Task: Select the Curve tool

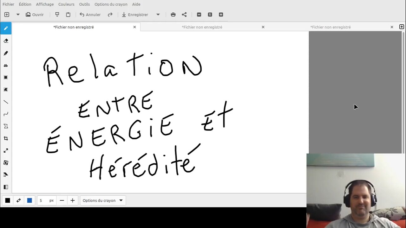Action: 6,114
